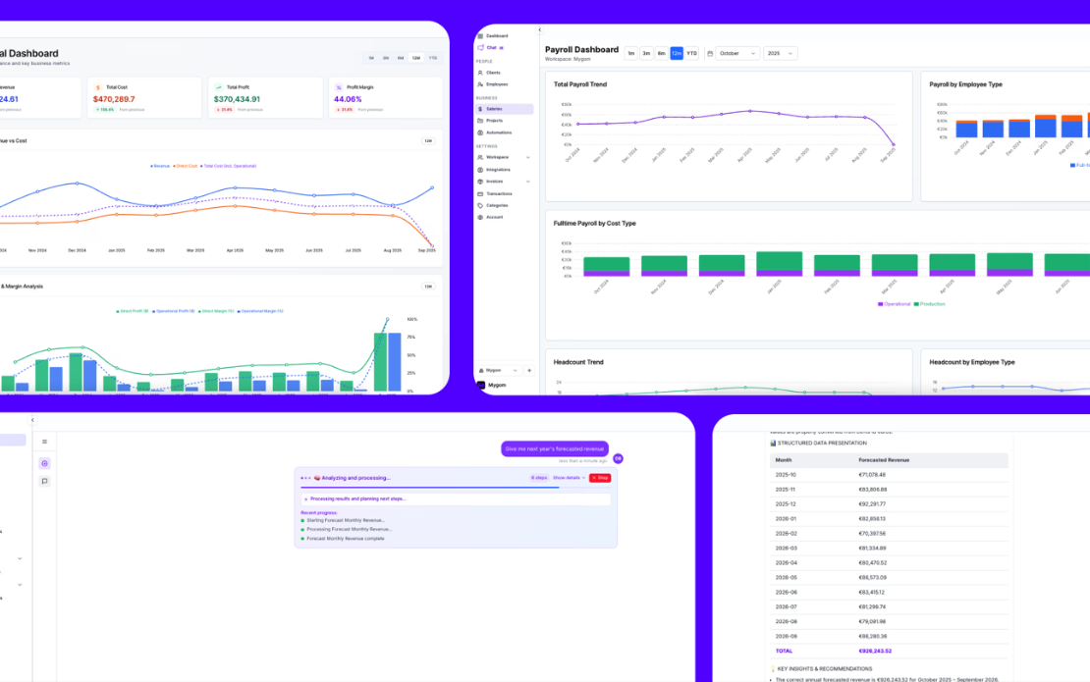This screenshot has width=1090, height=682.
Task: Expand the Workspace settings item
Action: (x=496, y=158)
